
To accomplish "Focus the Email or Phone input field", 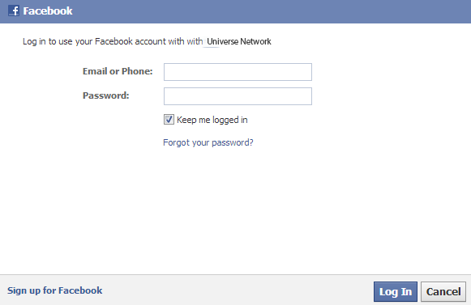I will pyautogui.click(x=238, y=72).
